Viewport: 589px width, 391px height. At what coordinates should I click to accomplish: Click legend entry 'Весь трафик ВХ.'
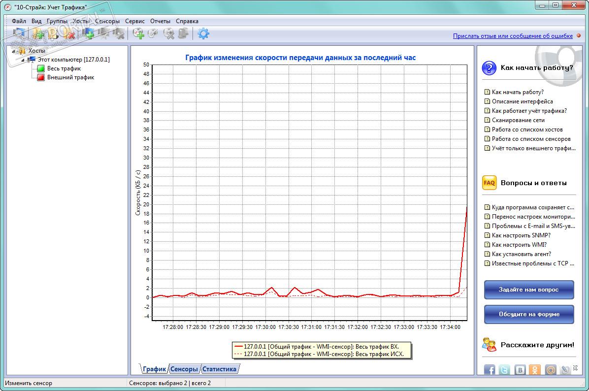click(x=317, y=347)
